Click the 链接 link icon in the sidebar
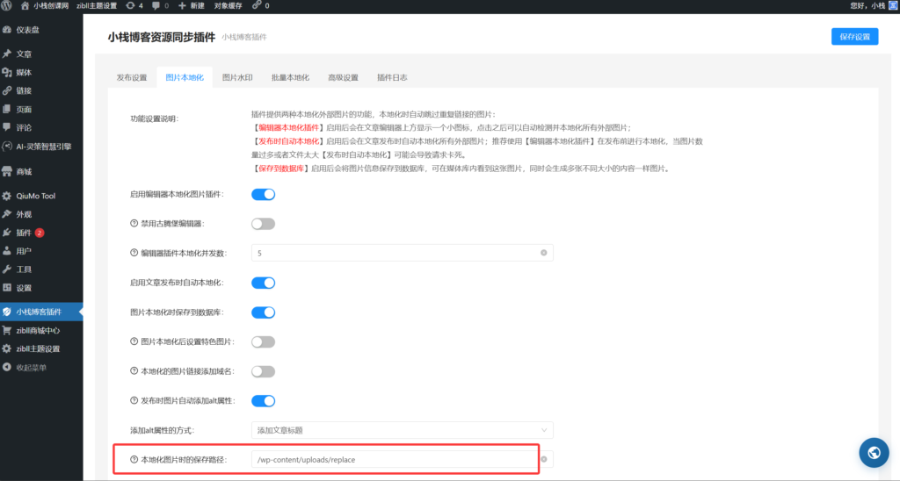 7,90
